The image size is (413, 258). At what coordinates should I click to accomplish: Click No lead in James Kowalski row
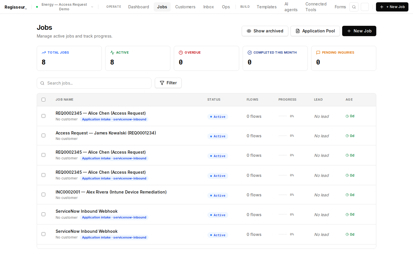pyautogui.click(x=322, y=136)
